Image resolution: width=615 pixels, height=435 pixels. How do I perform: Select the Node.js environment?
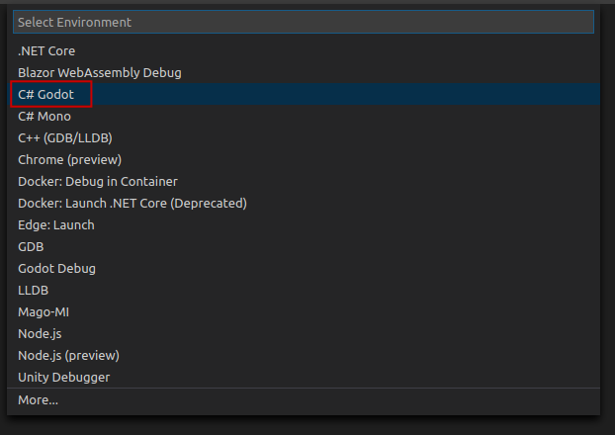click(40, 333)
